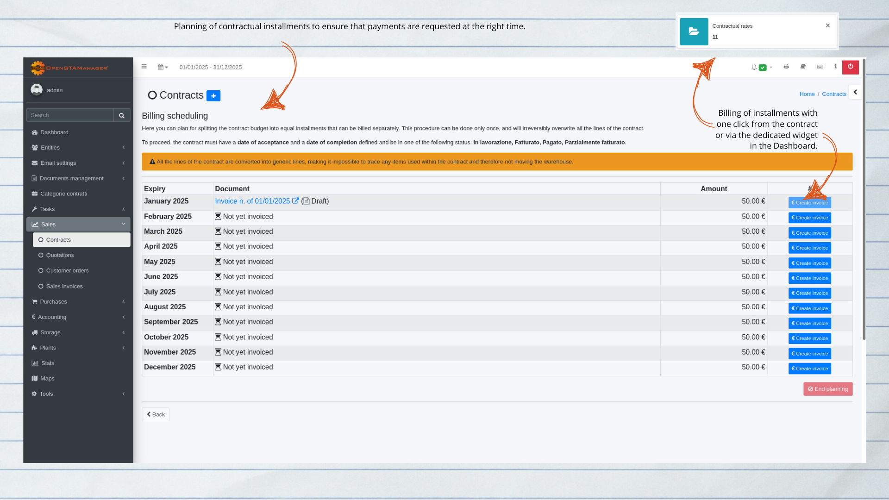Create invoice for February 2025

pos(809,218)
